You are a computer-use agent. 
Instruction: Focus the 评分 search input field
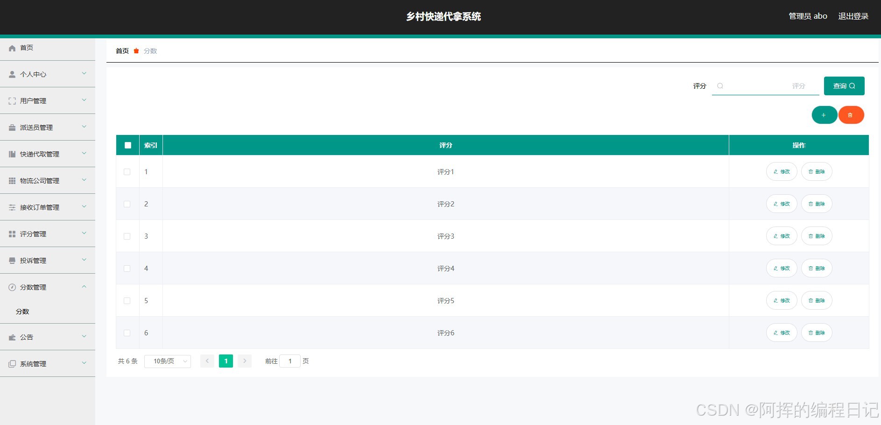point(766,86)
